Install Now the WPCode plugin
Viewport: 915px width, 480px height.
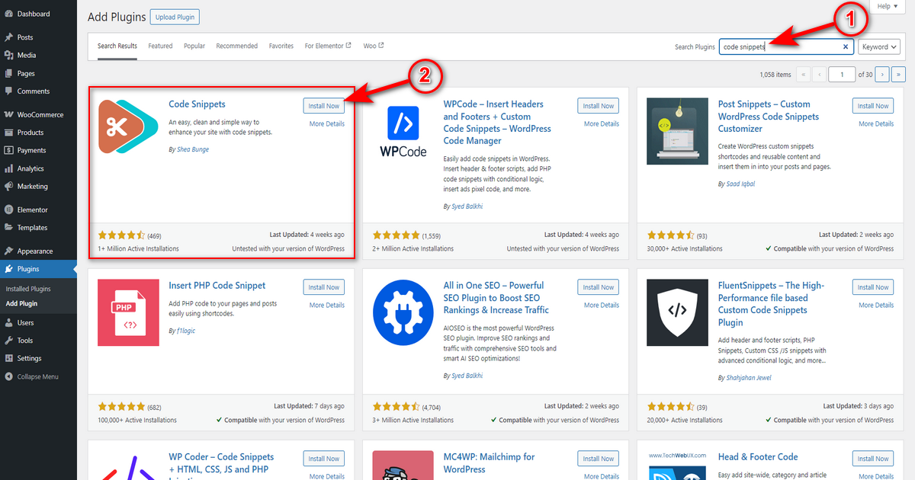(x=599, y=106)
